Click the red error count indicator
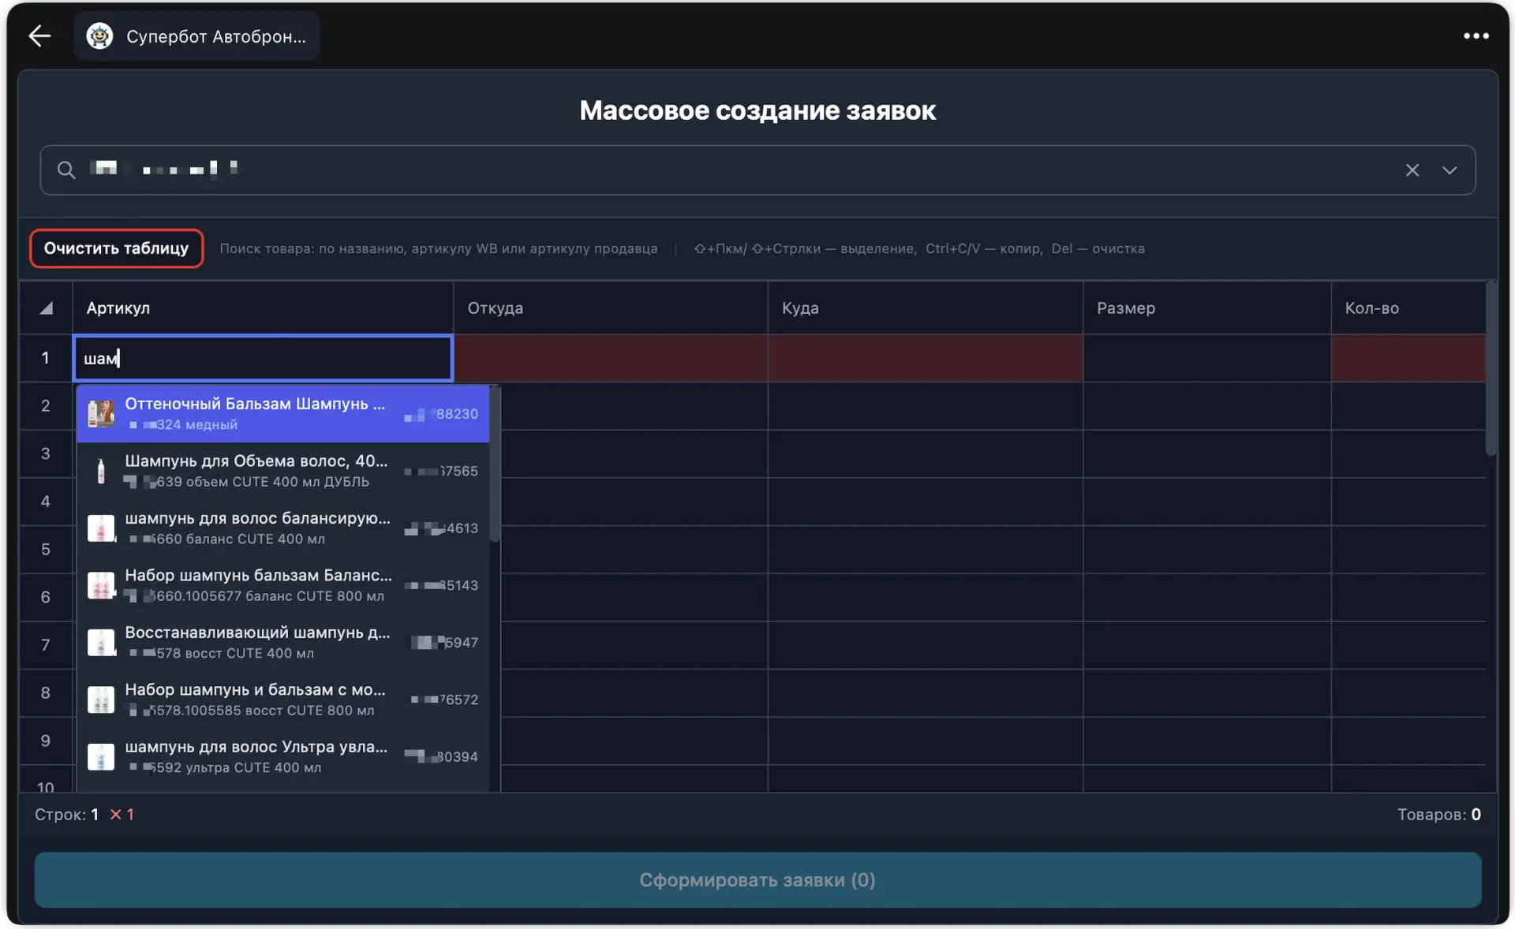The width and height of the screenshot is (1515, 929). (x=122, y=815)
